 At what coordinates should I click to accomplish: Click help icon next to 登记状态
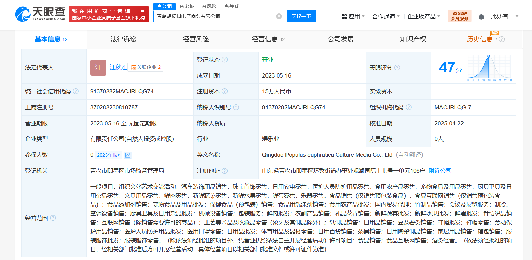[x=225, y=60]
